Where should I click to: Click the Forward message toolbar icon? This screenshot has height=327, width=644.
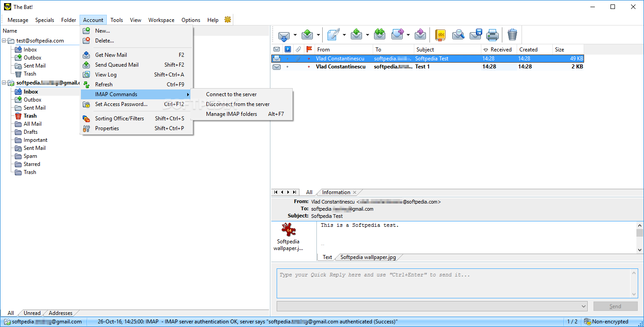(397, 34)
